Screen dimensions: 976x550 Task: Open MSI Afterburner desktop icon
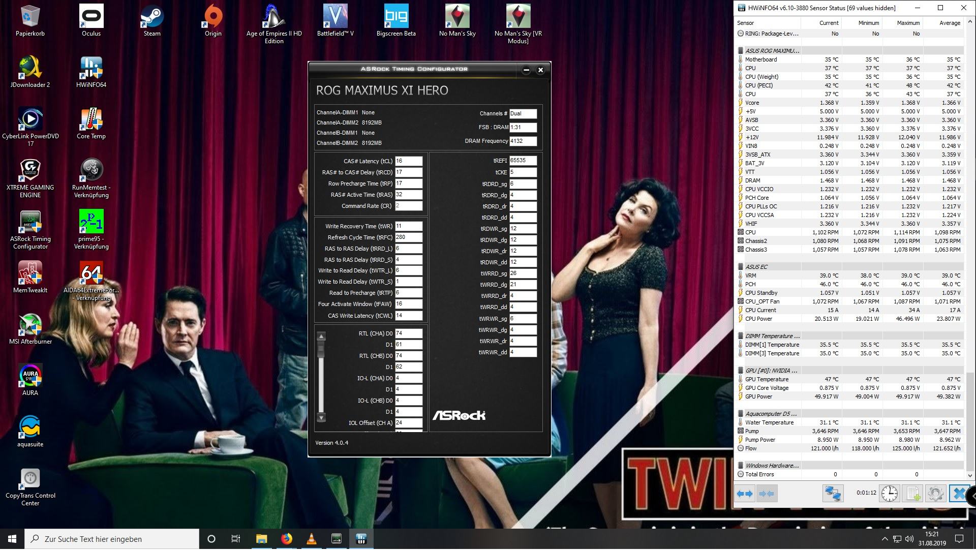tap(30, 329)
